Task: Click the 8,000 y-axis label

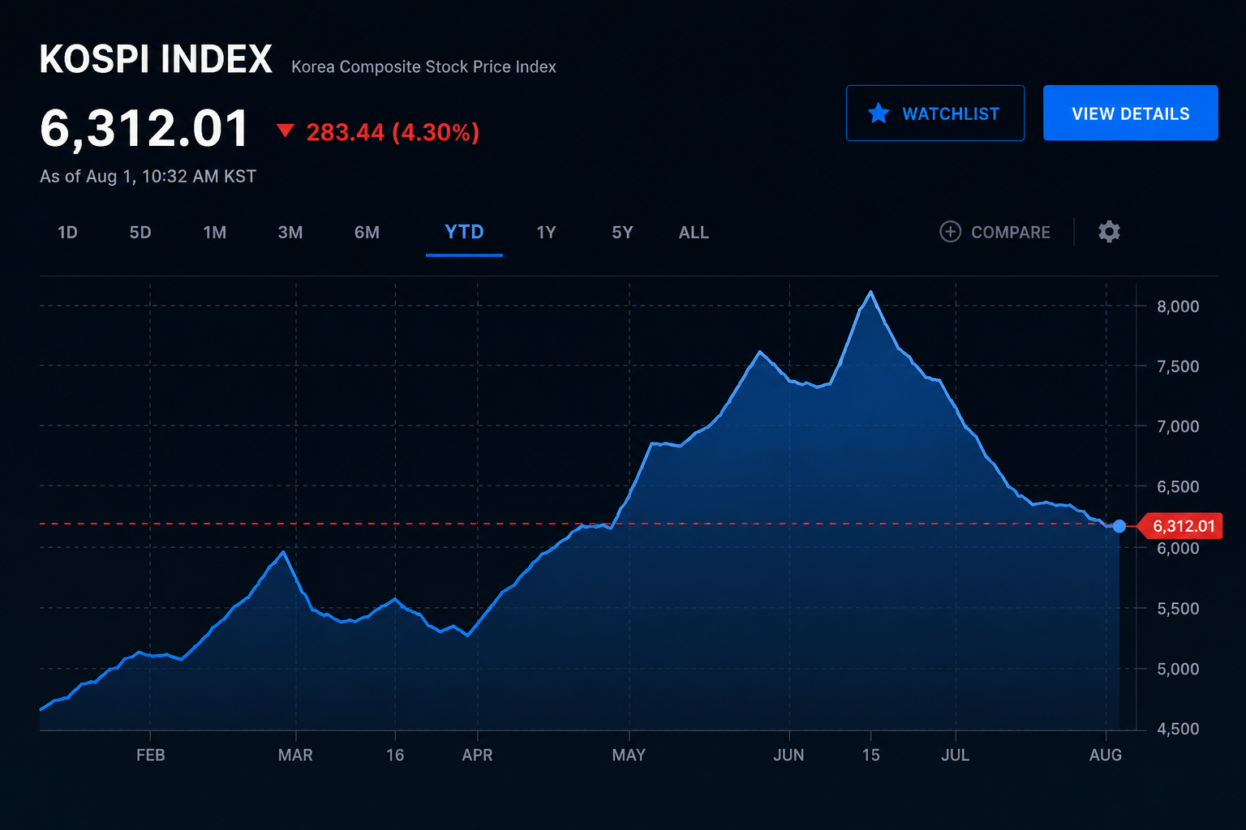Action: point(1178,306)
